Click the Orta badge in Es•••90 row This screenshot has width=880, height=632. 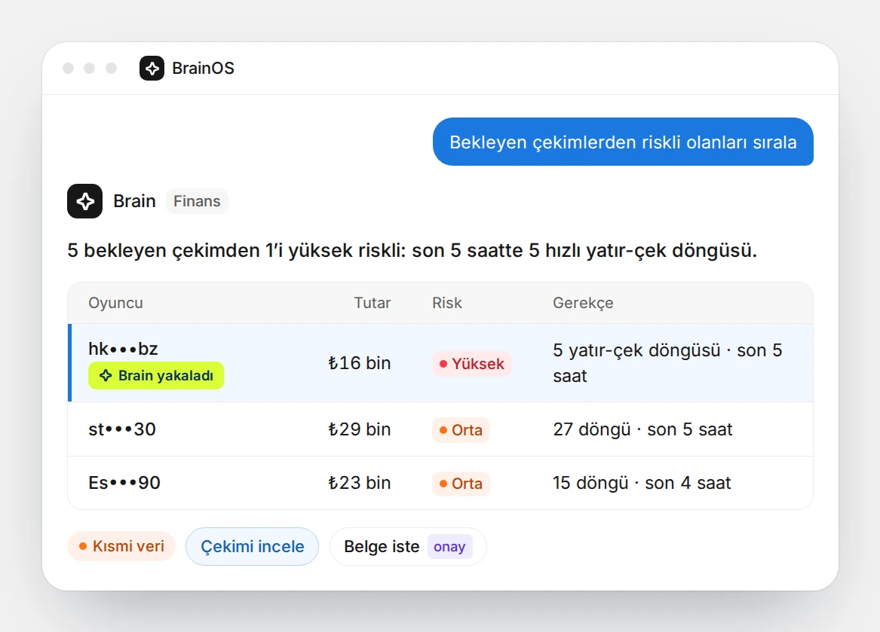pos(461,484)
